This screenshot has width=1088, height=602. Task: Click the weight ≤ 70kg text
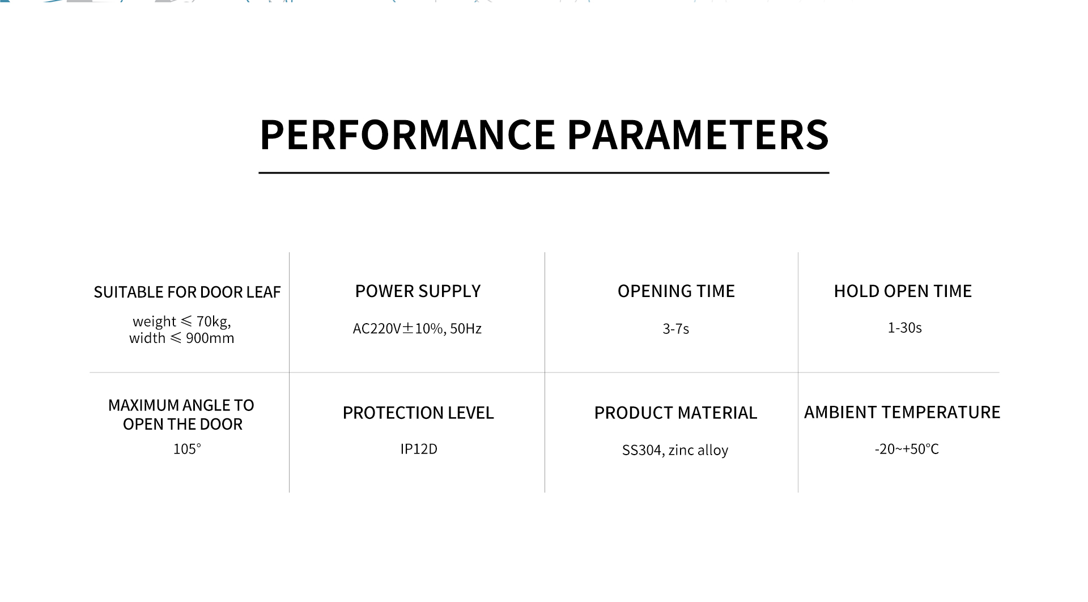coord(182,321)
